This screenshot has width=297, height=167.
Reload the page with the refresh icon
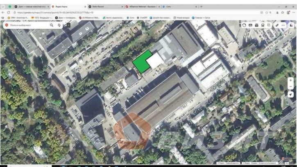[9, 12]
